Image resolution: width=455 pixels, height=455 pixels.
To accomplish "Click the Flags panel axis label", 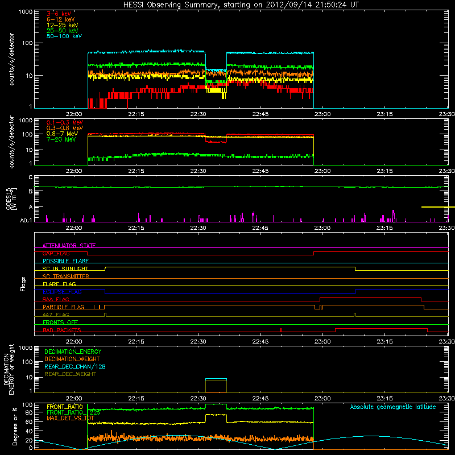I will (23, 284).
